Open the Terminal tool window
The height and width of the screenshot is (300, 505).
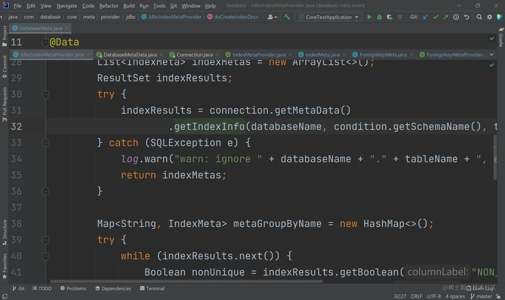tap(152, 288)
